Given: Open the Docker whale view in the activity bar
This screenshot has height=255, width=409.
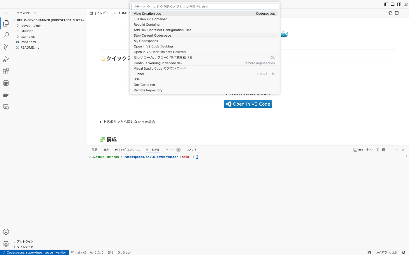Looking at the screenshot, I should pyautogui.click(x=6, y=95).
